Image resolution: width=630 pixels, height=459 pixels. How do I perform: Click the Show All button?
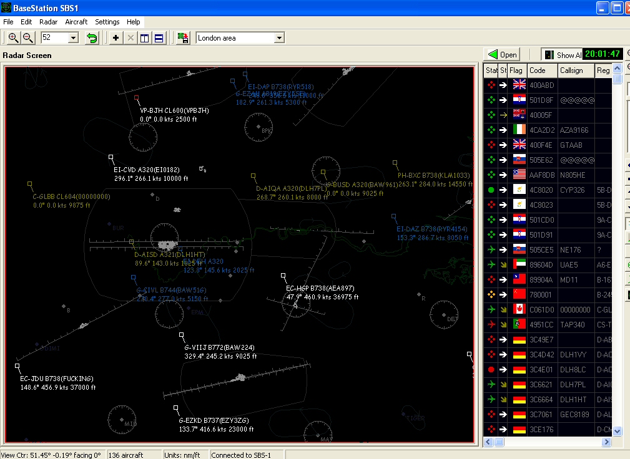[x=562, y=55]
